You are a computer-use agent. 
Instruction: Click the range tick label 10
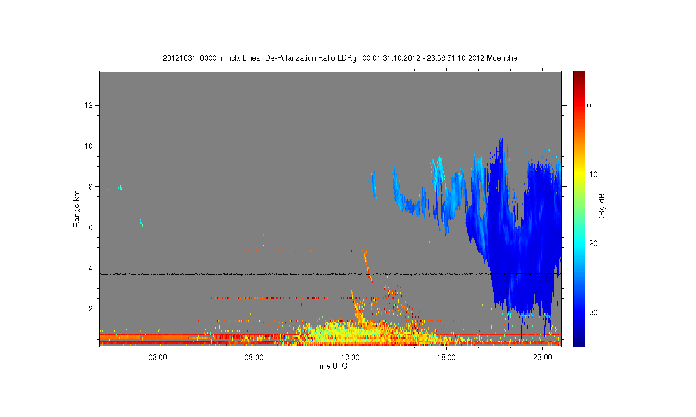pos(90,146)
